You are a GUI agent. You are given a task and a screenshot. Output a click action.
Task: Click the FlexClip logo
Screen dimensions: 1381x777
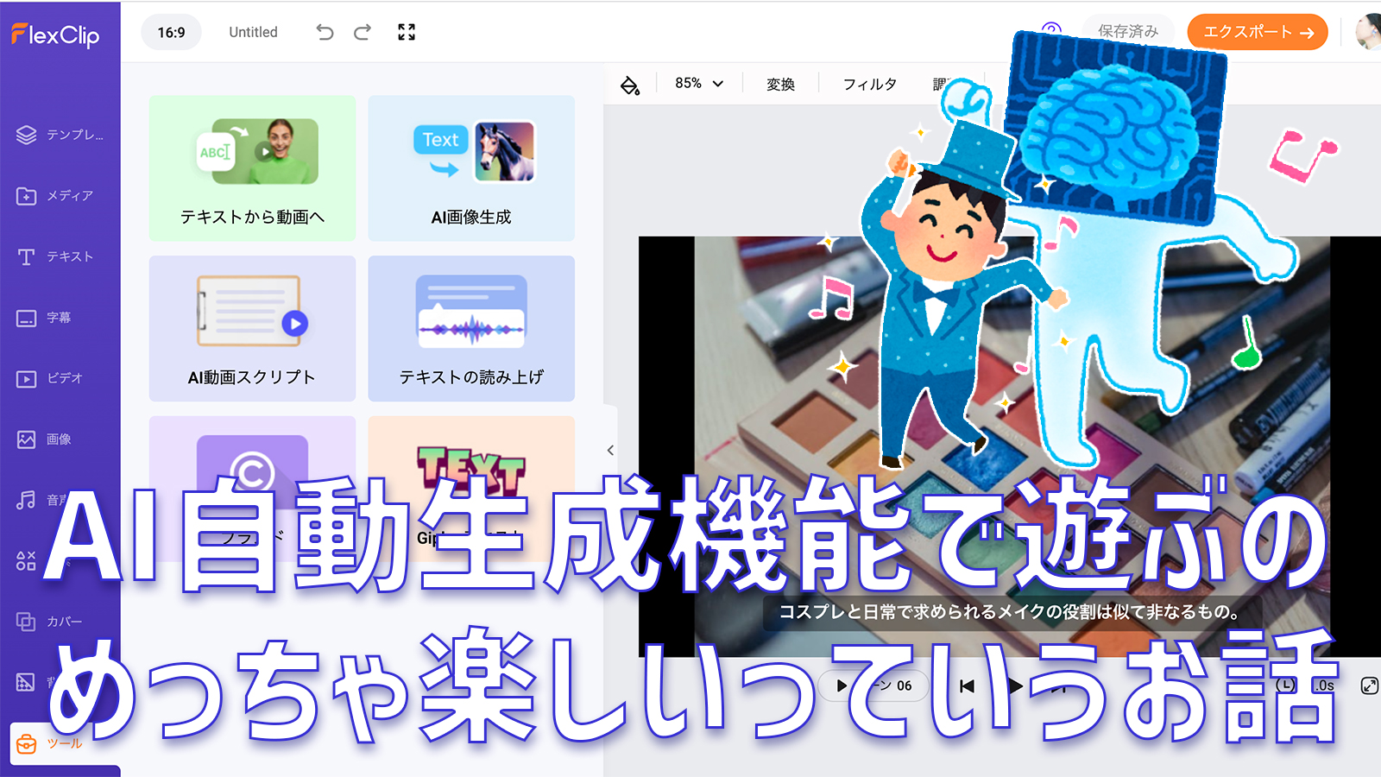coord(55,35)
